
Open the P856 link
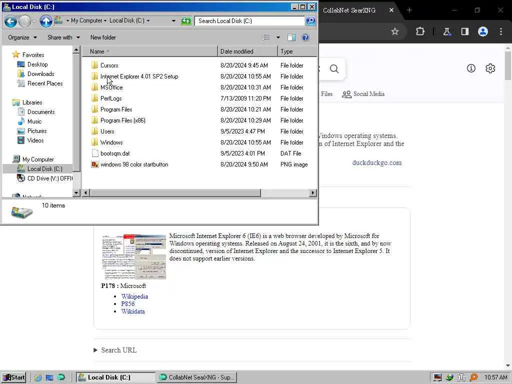coord(127,304)
